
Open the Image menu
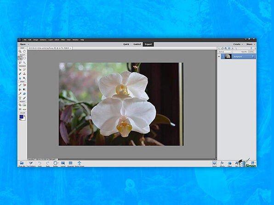[36, 40]
